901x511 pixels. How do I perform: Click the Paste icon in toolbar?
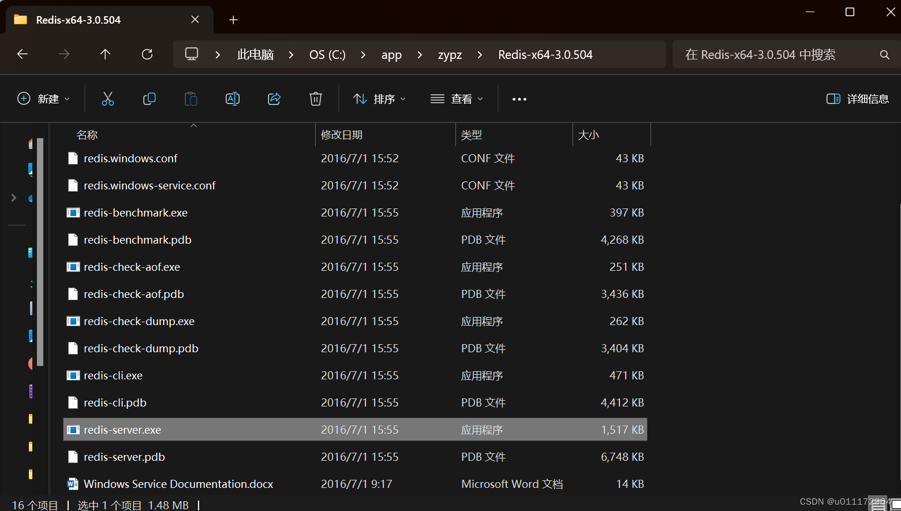point(191,98)
